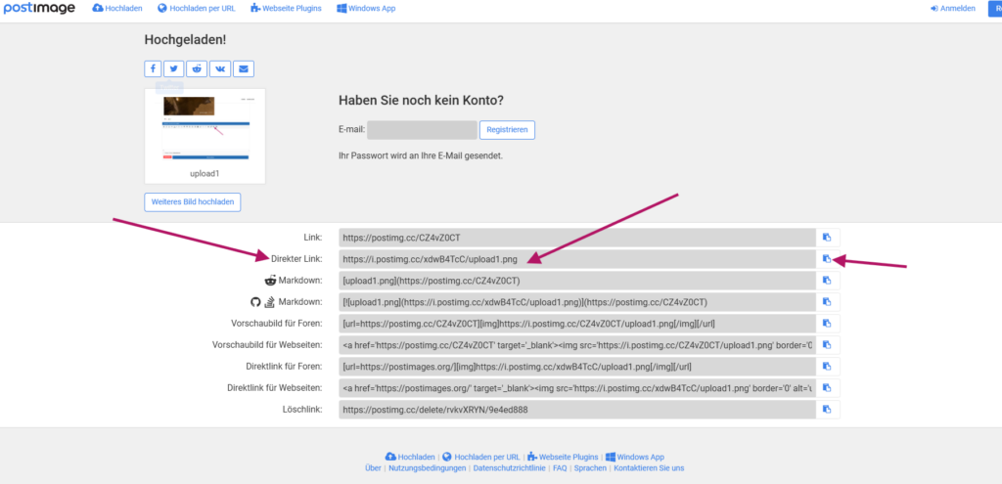Copy the Direkter Link to clipboard

[x=827, y=258]
